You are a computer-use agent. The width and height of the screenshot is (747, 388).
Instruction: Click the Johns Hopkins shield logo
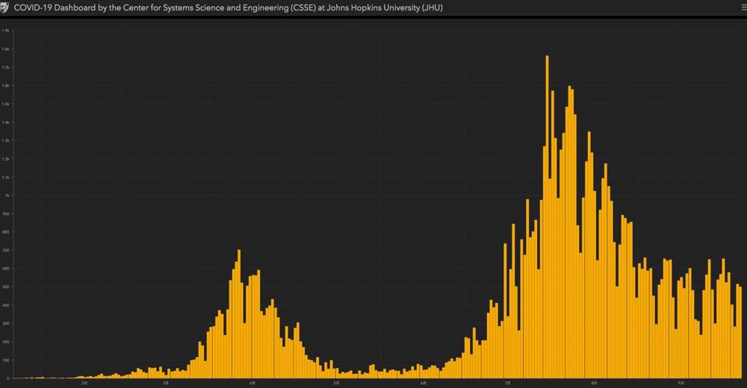4,8
